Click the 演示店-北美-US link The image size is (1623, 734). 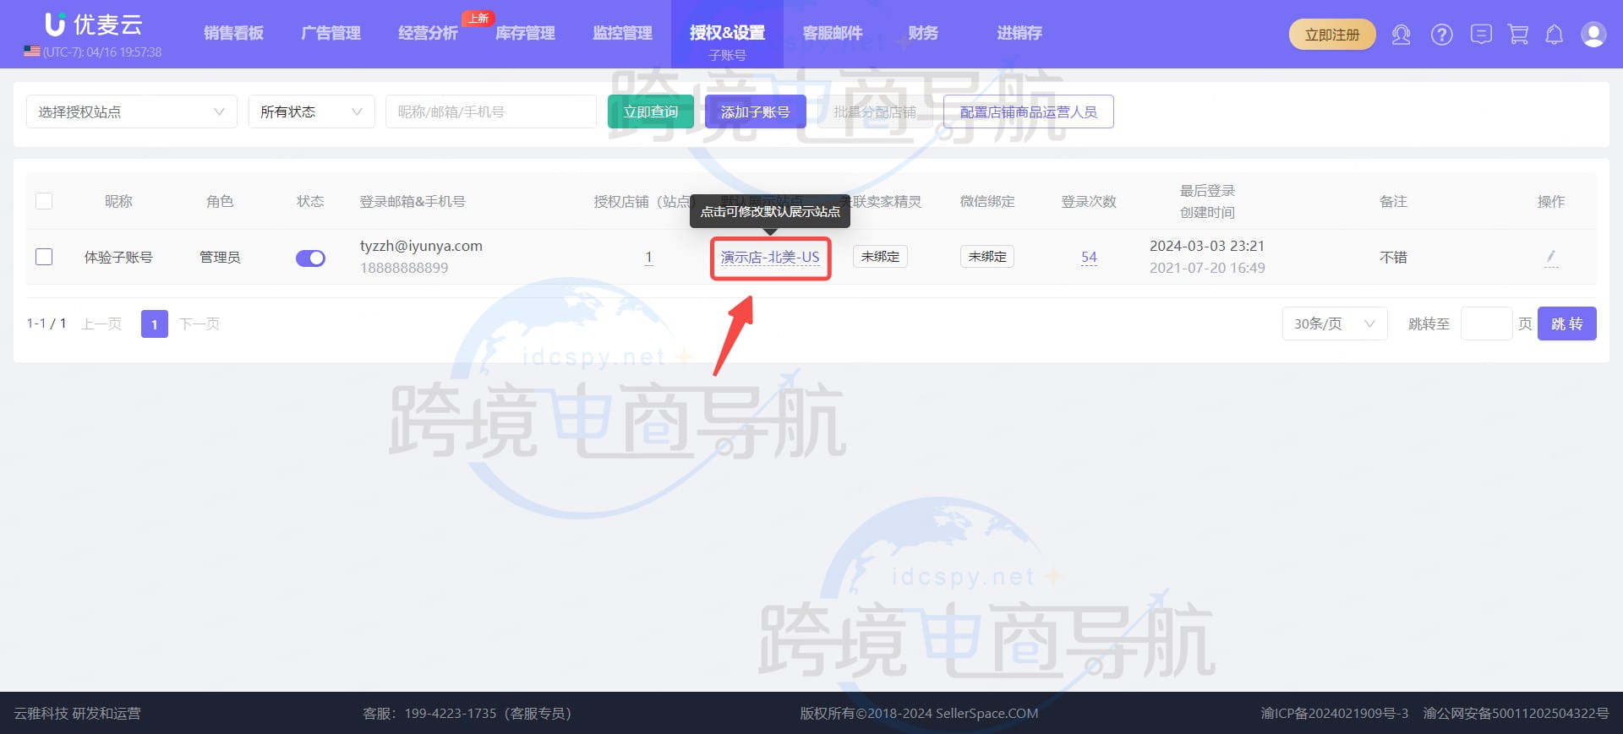pyautogui.click(x=769, y=258)
